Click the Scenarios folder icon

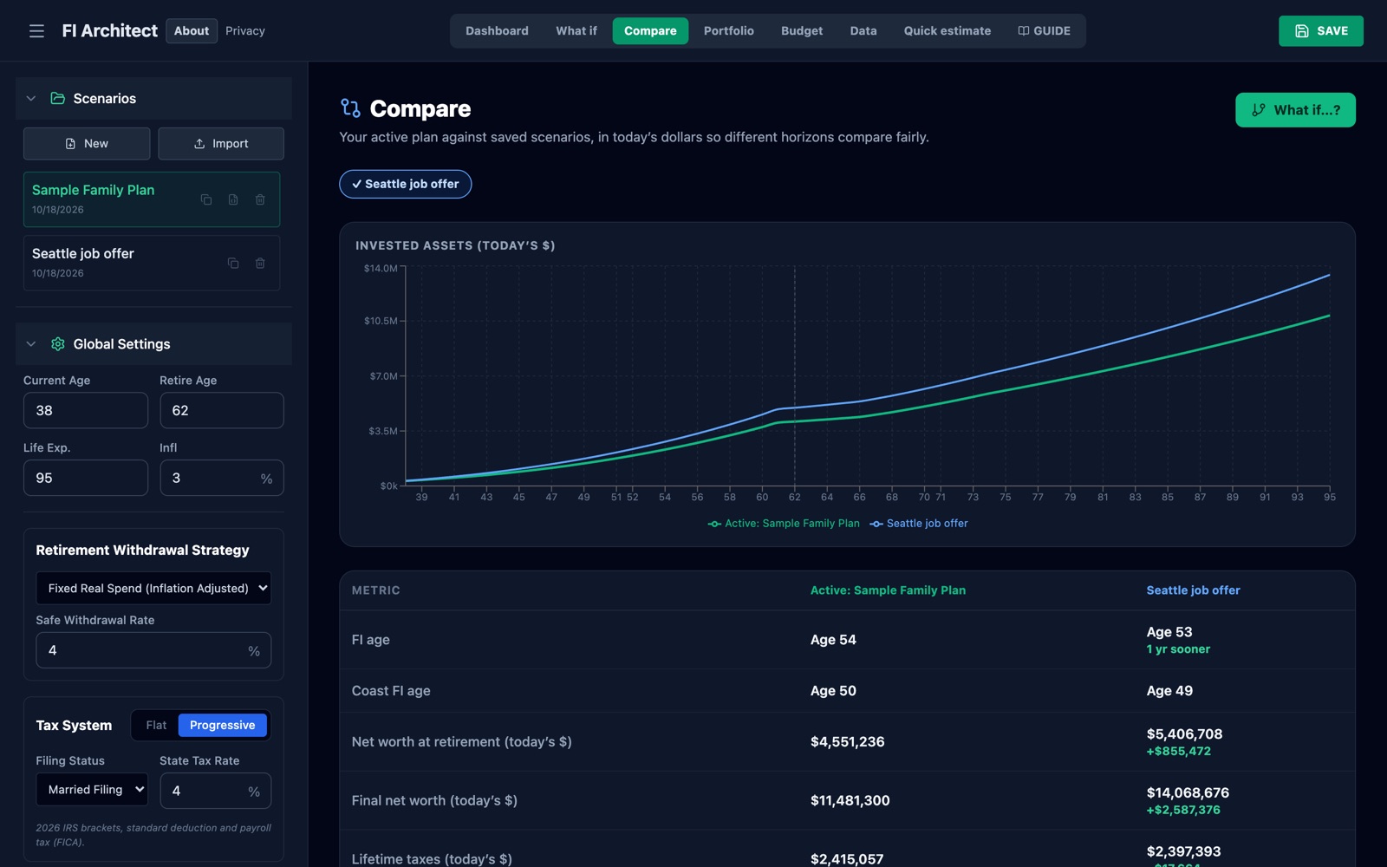point(58,98)
